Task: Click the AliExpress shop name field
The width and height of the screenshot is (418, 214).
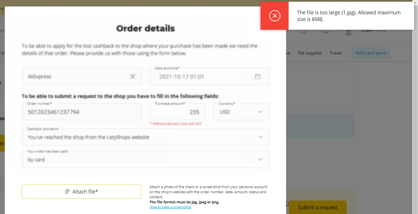Action: coord(82,76)
